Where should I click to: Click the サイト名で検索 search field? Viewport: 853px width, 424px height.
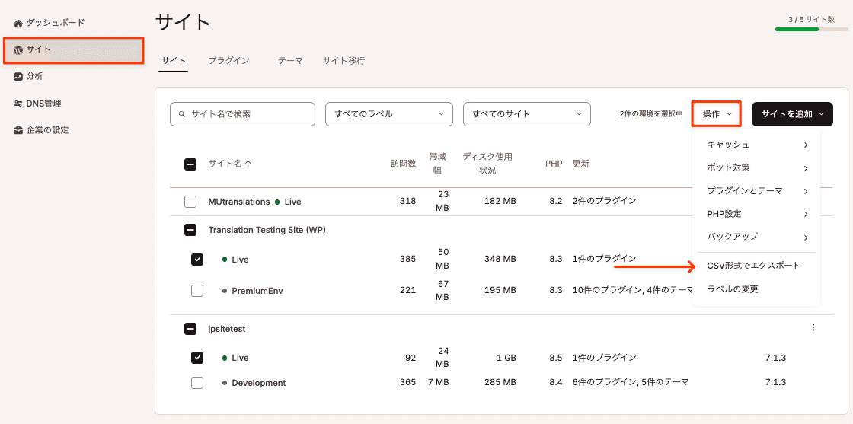(243, 114)
